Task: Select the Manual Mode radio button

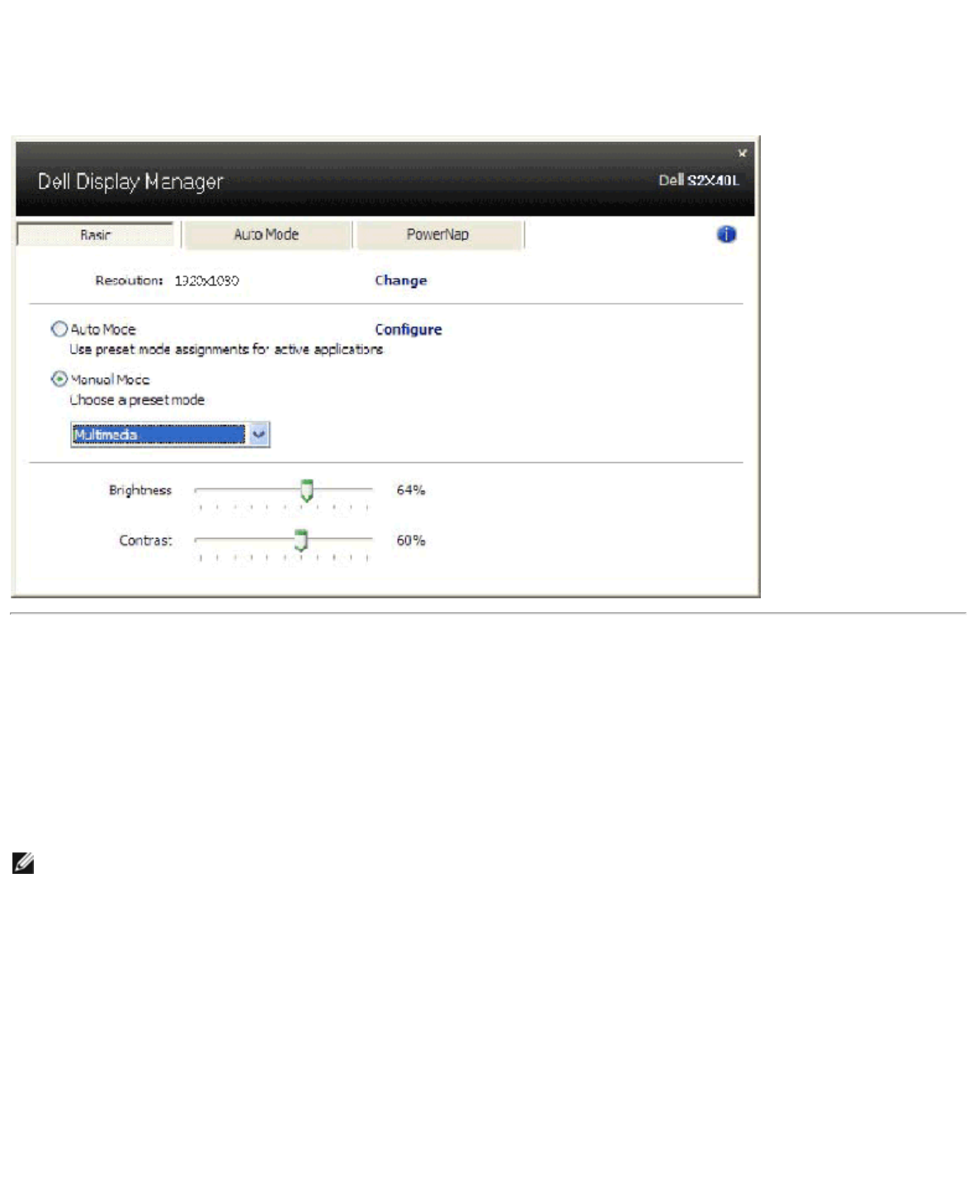Action: click(x=59, y=379)
